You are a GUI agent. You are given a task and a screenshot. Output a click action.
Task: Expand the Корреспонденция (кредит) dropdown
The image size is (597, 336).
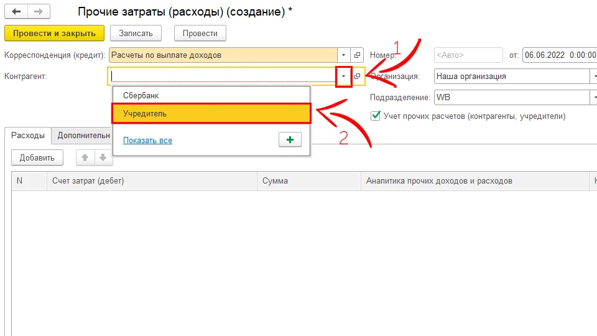pos(343,55)
